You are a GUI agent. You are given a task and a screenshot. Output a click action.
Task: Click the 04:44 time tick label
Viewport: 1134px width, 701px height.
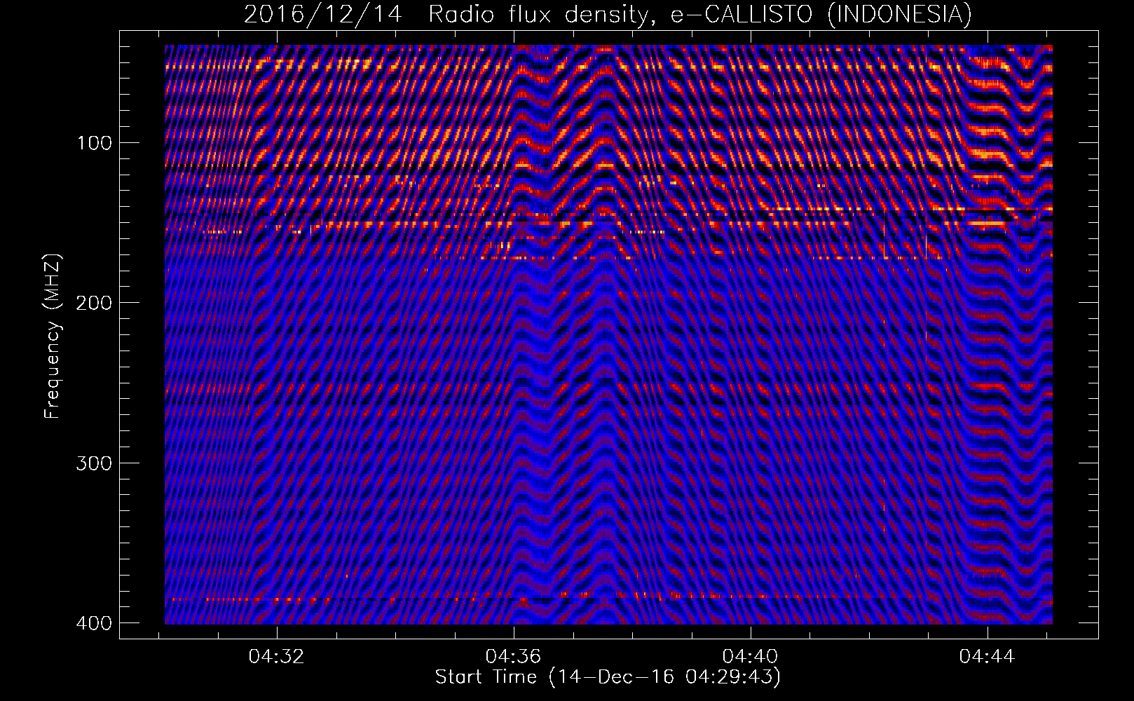987,657
